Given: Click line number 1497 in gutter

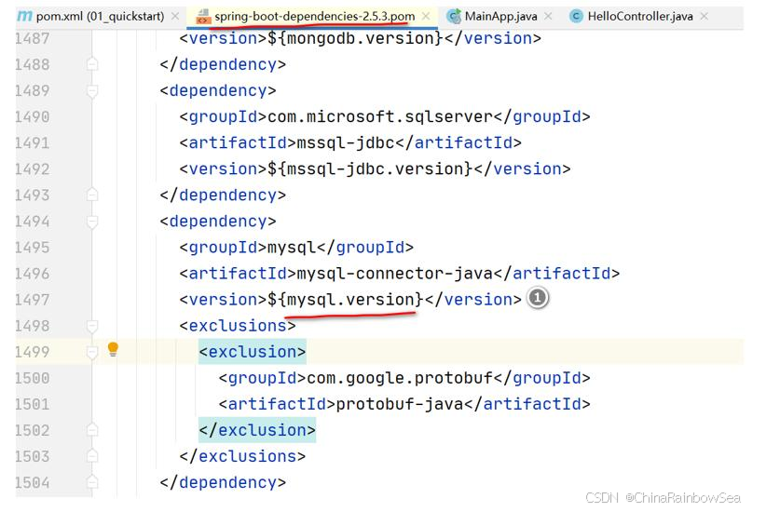Looking at the screenshot, I should [33, 300].
